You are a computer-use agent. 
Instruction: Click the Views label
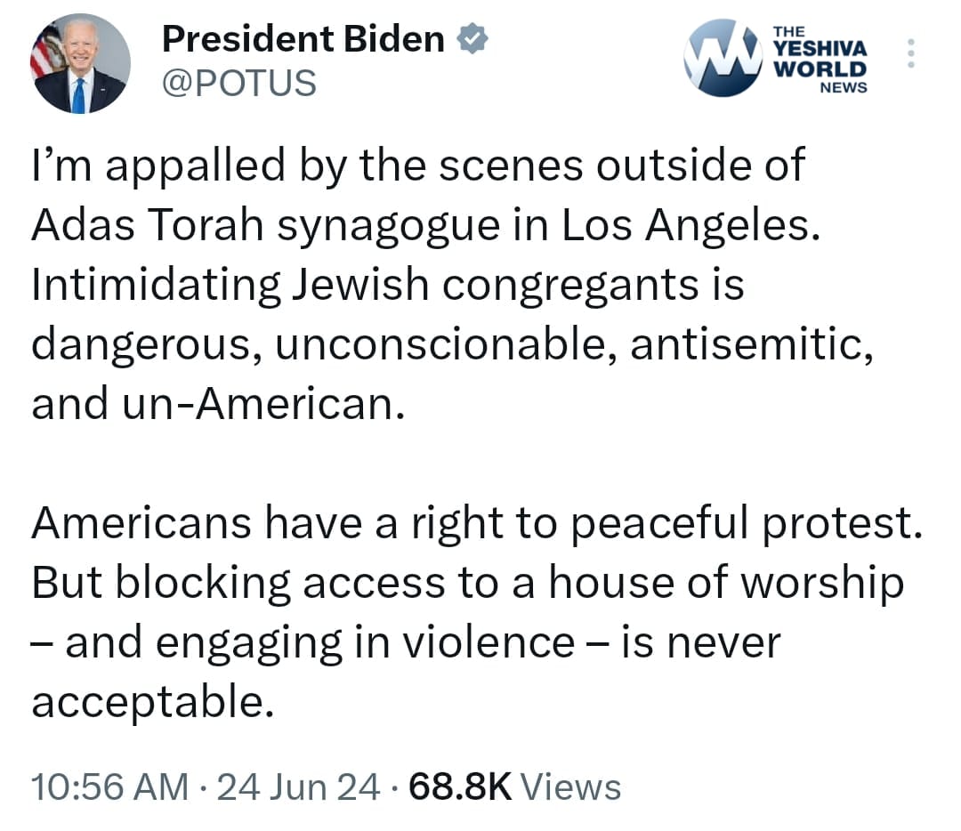click(x=569, y=787)
